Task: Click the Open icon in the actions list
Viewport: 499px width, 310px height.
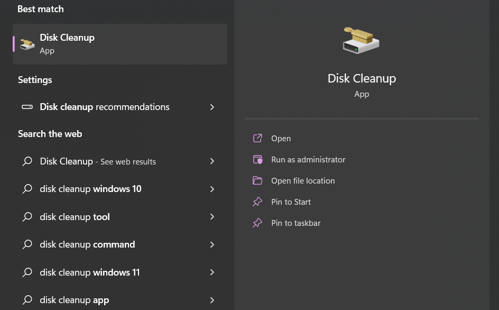Action: pyautogui.click(x=257, y=138)
